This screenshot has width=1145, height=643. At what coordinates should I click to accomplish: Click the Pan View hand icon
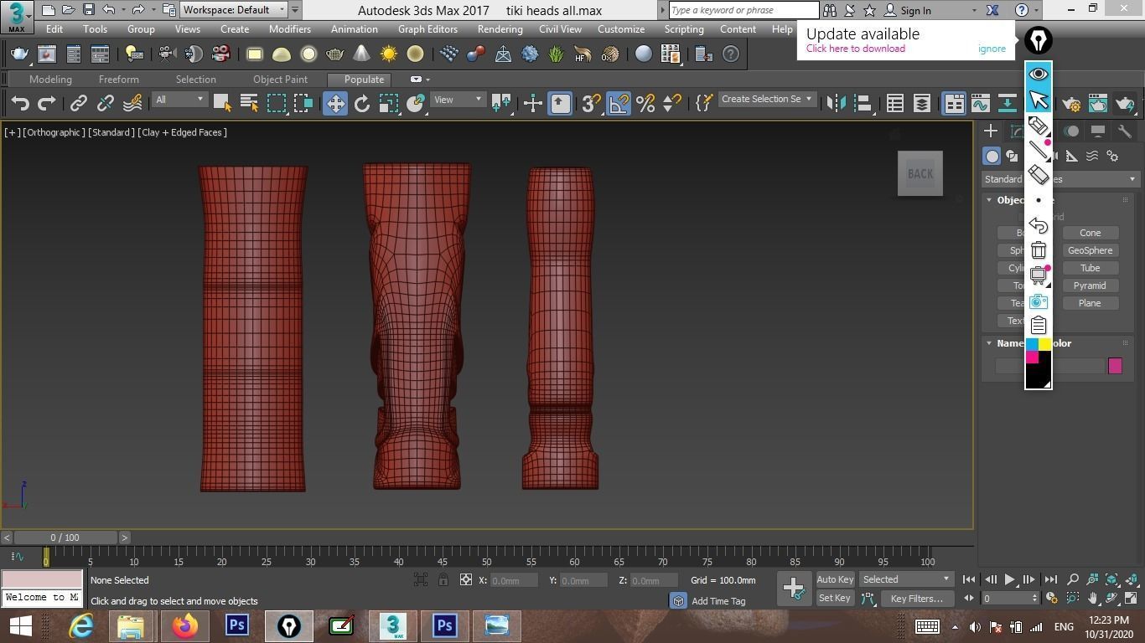click(1093, 598)
